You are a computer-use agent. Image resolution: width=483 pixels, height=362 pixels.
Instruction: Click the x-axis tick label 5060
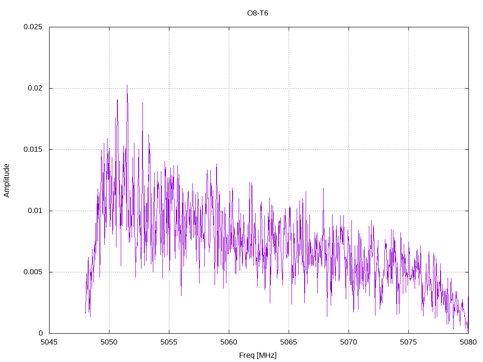click(x=229, y=342)
